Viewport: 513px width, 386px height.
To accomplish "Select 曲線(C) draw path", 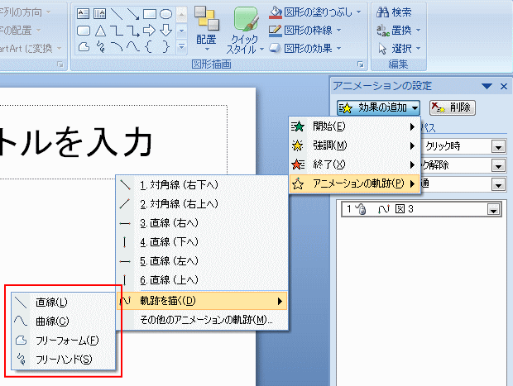I will tap(63, 322).
